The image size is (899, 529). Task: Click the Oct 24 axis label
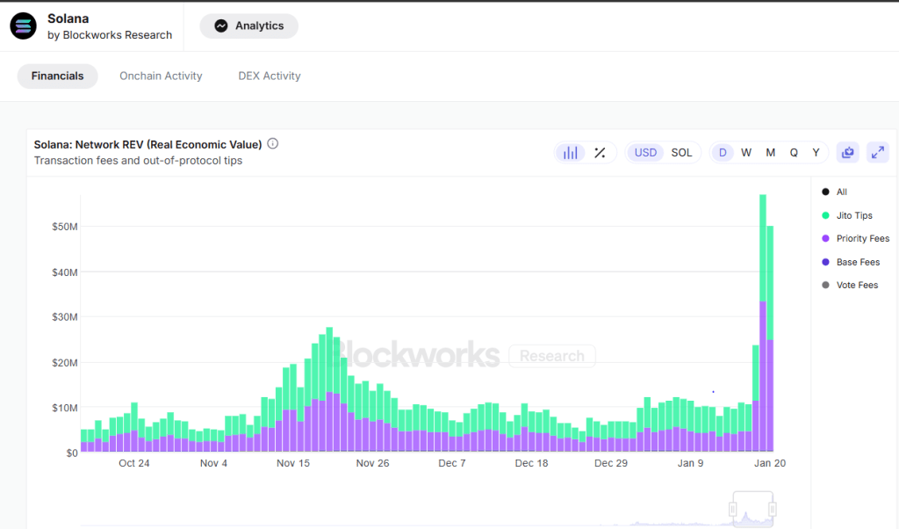point(134,463)
